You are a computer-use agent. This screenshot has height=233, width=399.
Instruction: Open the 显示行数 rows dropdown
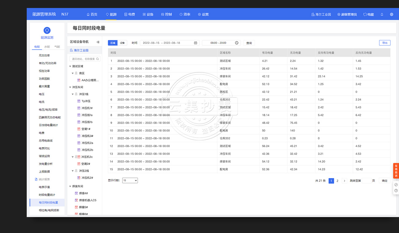click(130, 181)
